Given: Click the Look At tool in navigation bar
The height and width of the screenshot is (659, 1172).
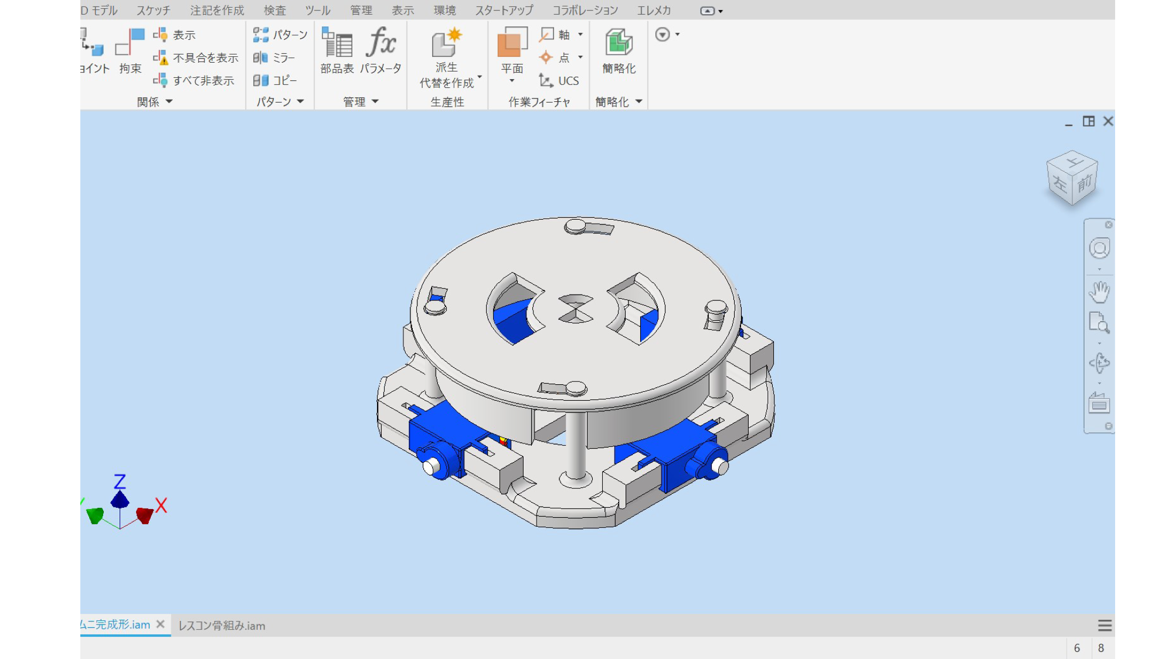Looking at the screenshot, I should [1099, 403].
